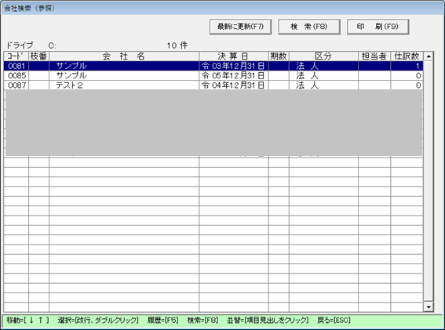Image resolution: width=445 pixels, height=330 pixels.
Task: Select the row with code 0081
Action: tap(213, 66)
